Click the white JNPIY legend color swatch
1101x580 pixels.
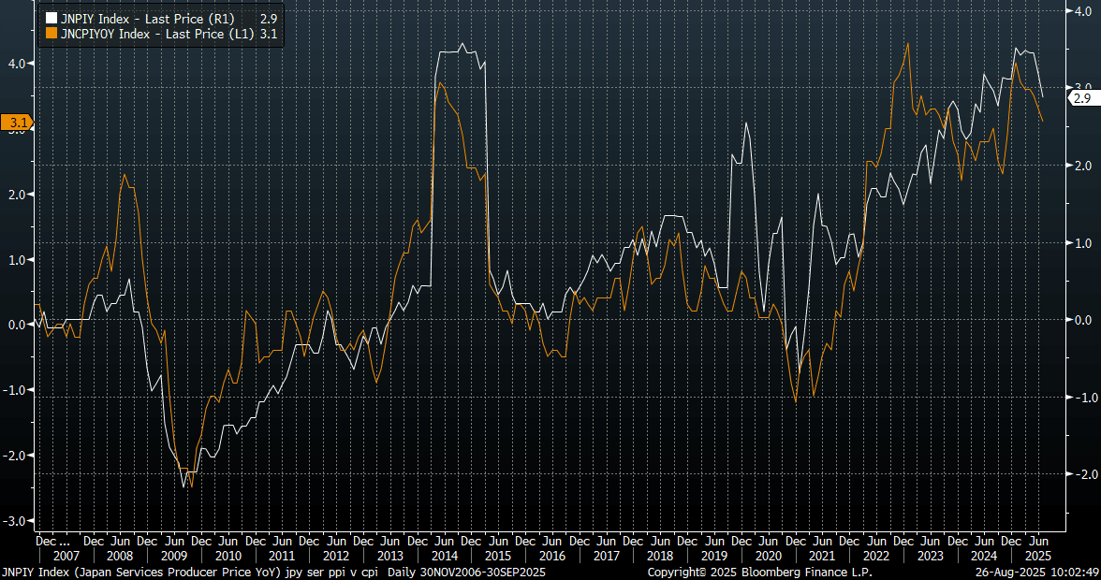tap(51, 18)
